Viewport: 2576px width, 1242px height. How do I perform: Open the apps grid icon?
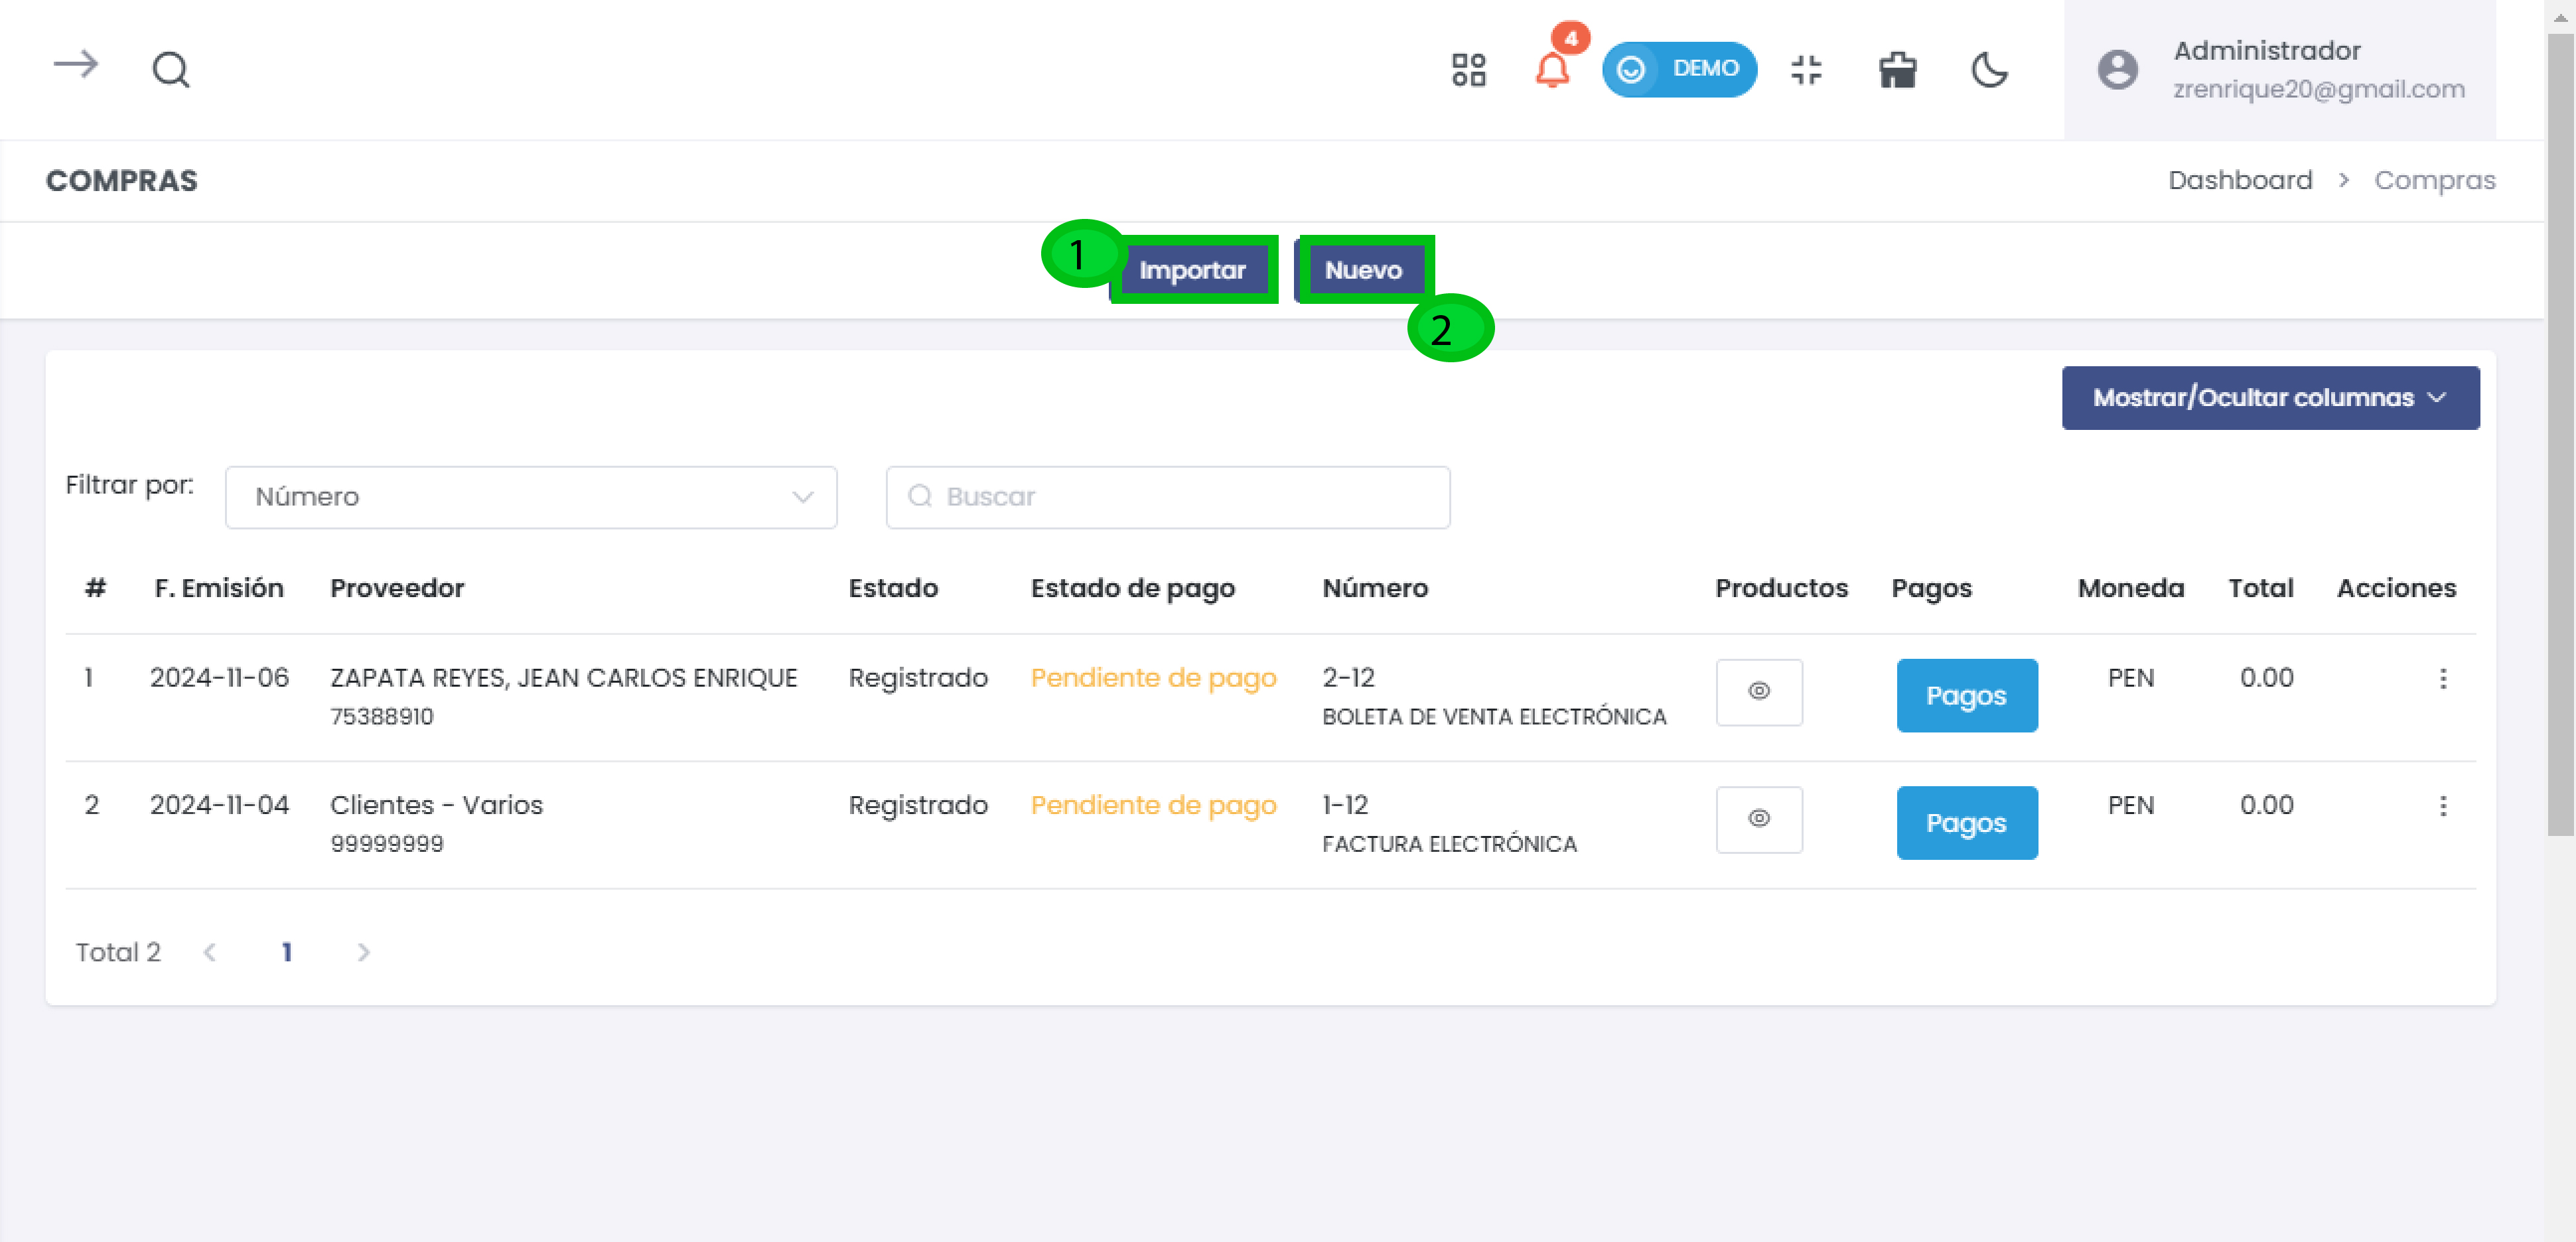1468,70
